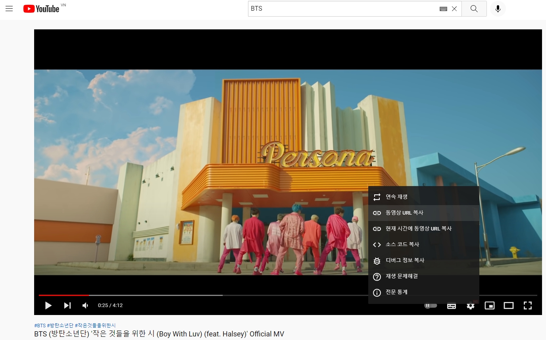Switch to theater mode
The height and width of the screenshot is (340, 546).
[509, 305]
